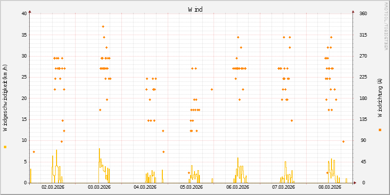The width and height of the screenshot is (390, 195).
Task: Select the 07.03.2026 date label
Action: [283, 187]
